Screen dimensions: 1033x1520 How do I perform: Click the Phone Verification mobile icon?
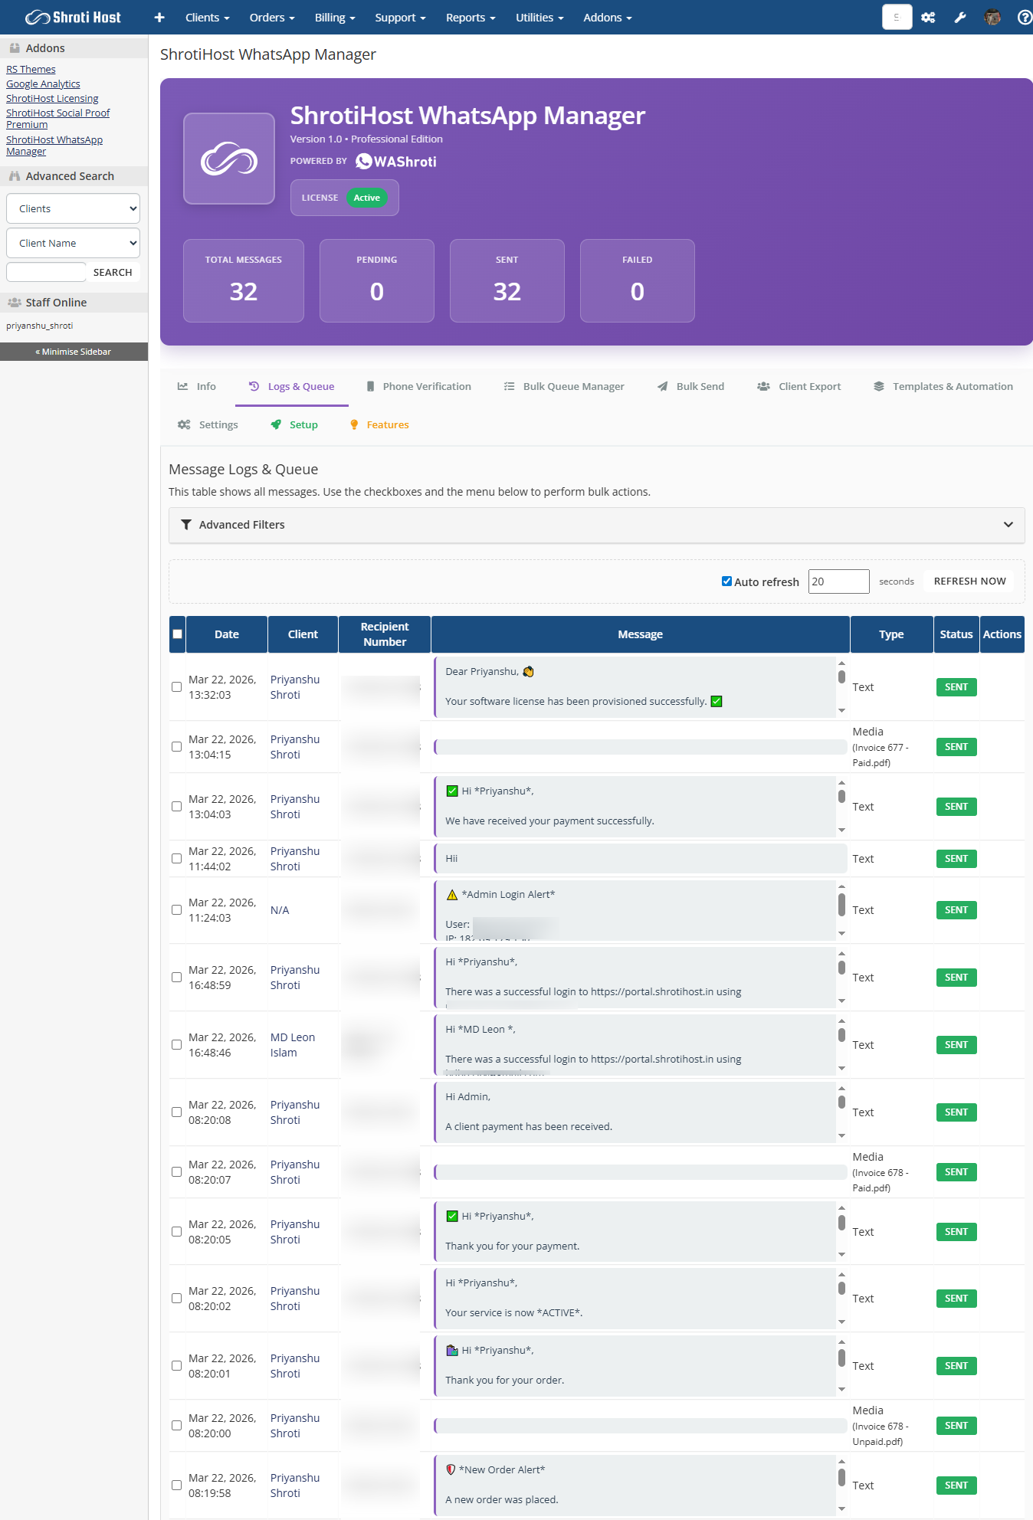(x=370, y=386)
